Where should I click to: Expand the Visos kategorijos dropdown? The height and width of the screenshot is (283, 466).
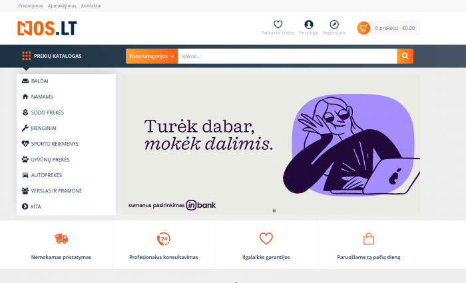point(152,56)
